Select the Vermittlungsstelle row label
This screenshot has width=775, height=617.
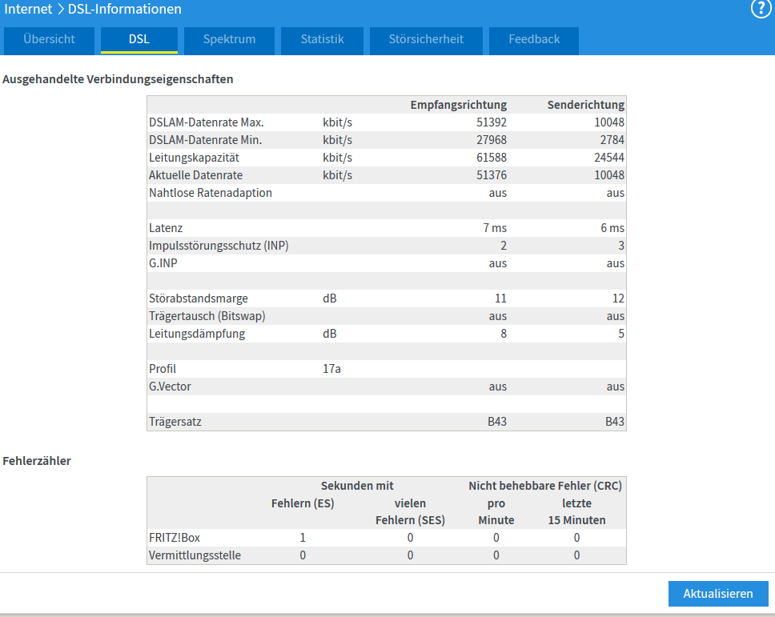point(195,555)
